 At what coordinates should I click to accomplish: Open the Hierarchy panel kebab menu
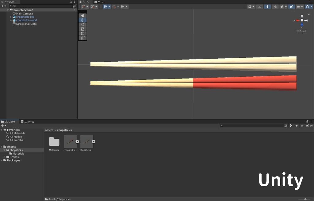[75, 2]
